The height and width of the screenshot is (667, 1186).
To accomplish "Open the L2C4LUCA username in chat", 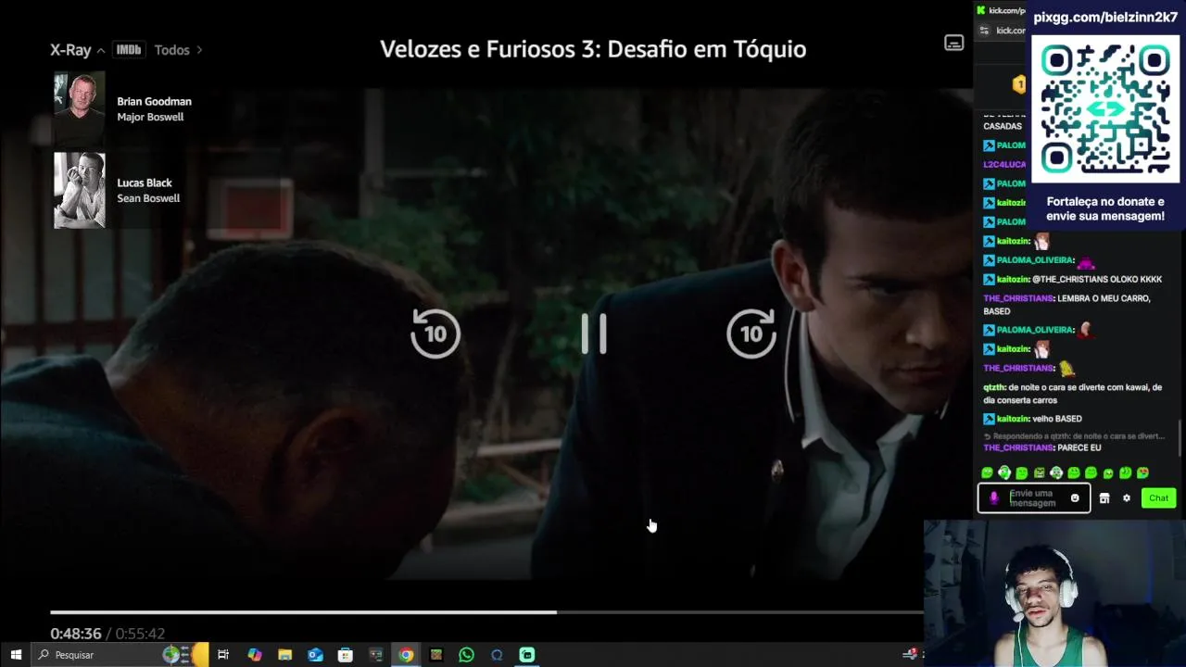I will tap(1004, 164).
